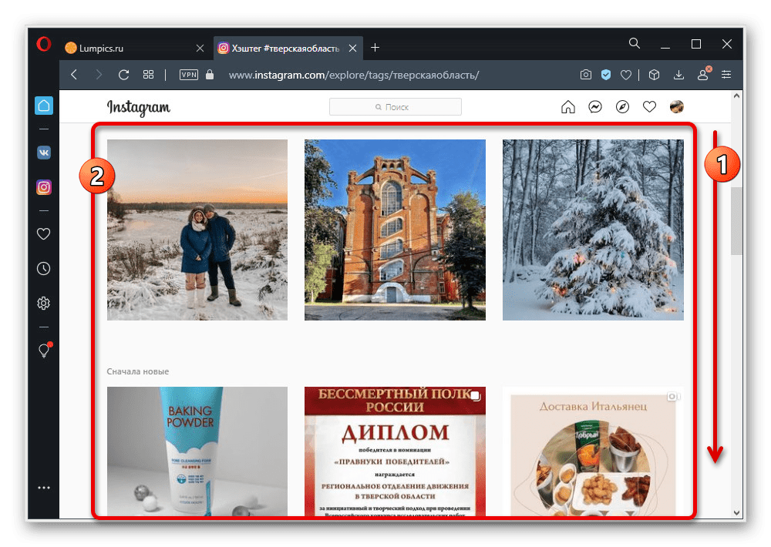Open VK in the sidebar

pyautogui.click(x=44, y=153)
